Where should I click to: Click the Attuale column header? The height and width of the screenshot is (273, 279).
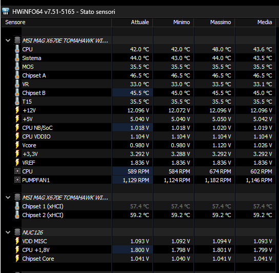[x=132, y=22]
